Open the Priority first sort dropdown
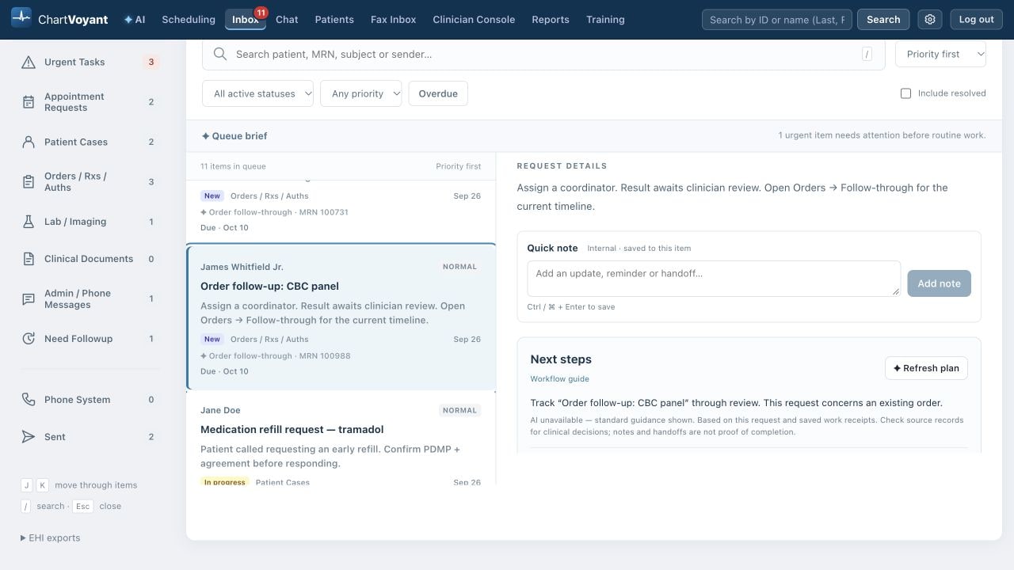Viewport: 1014px width, 570px height. click(940, 54)
